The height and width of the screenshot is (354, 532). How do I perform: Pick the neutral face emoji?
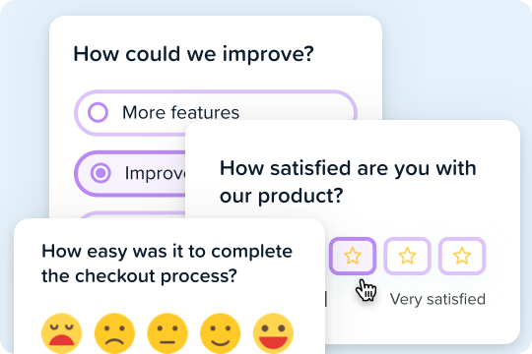coord(167,333)
